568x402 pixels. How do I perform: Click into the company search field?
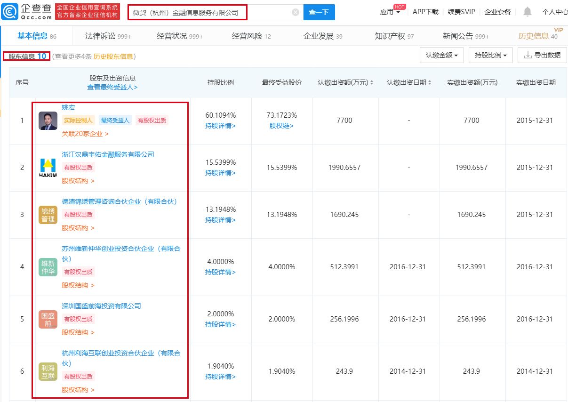coord(207,13)
